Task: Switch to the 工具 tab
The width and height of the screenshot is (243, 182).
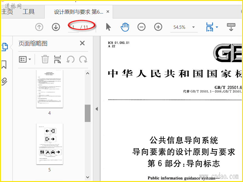Action: (29, 12)
